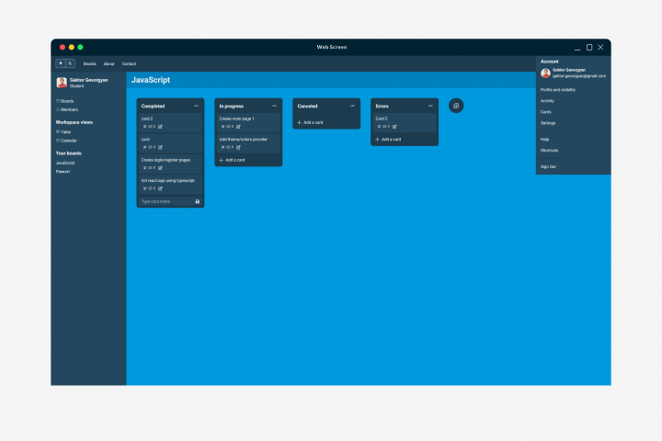This screenshot has width=662, height=441.
Task: Open the 'card 2' card in Completed
Action: click(x=170, y=122)
